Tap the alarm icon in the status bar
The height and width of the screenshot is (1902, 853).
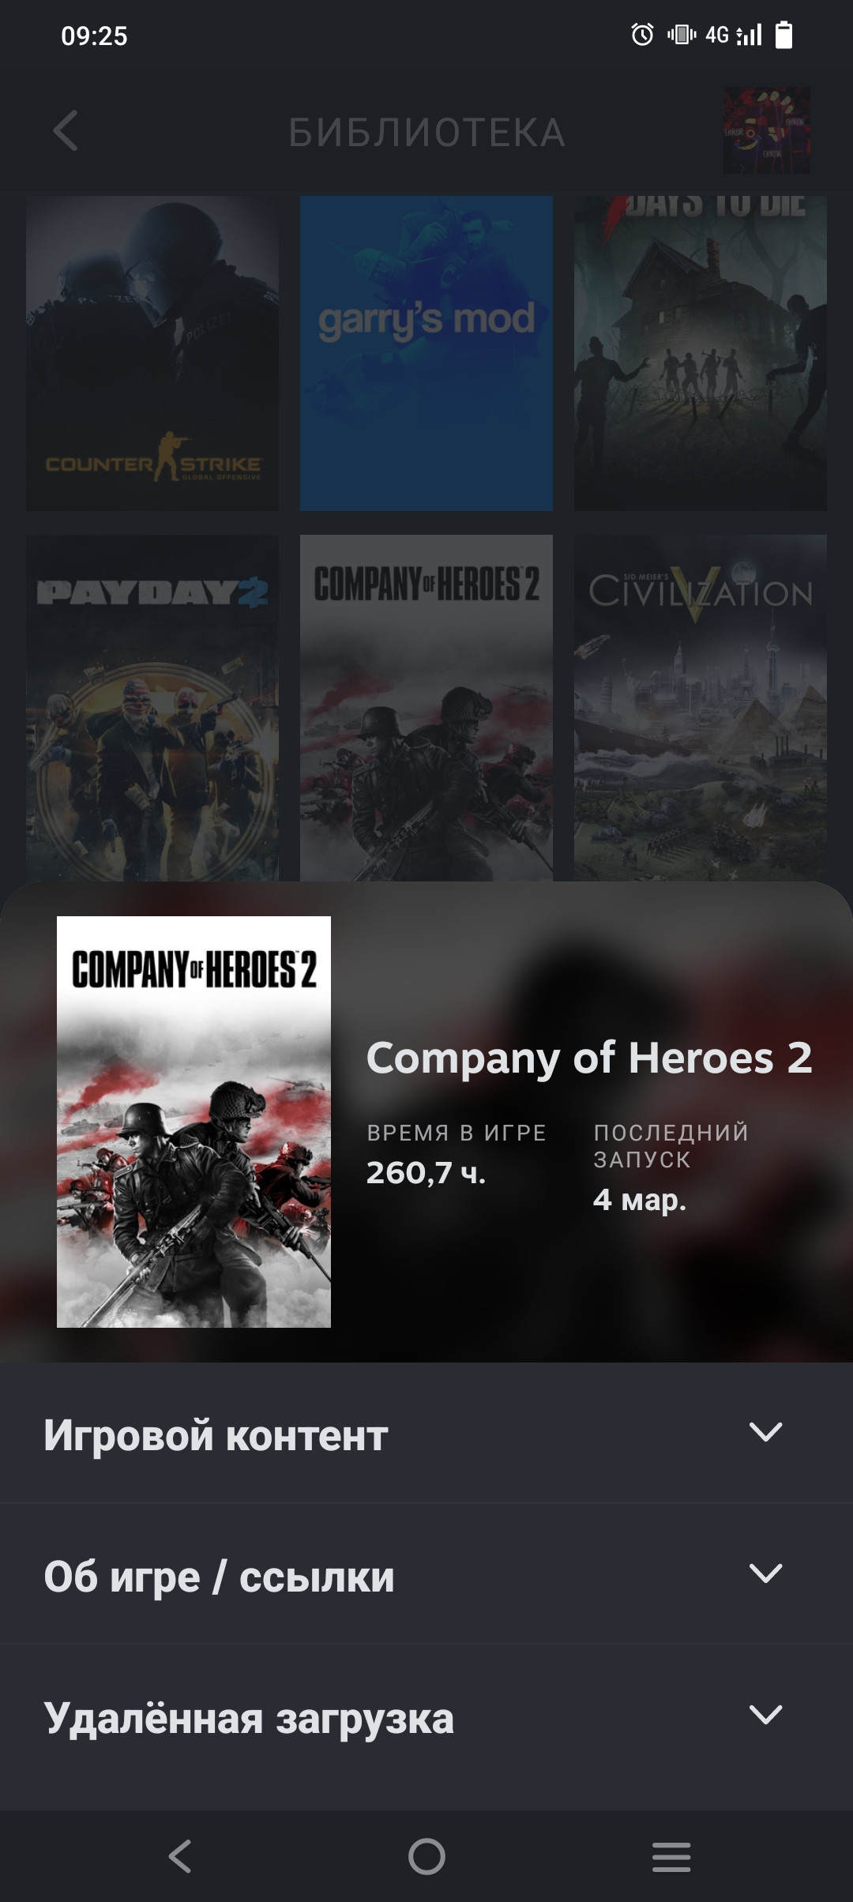(x=642, y=35)
